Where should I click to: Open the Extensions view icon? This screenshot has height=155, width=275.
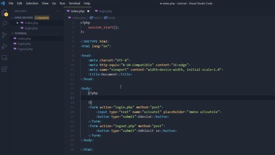click(4, 69)
